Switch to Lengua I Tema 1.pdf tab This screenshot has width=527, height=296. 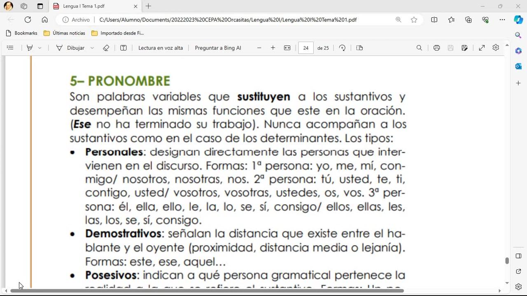pyautogui.click(x=96, y=6)
